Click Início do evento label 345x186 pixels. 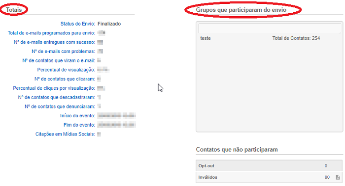point(78,116)
